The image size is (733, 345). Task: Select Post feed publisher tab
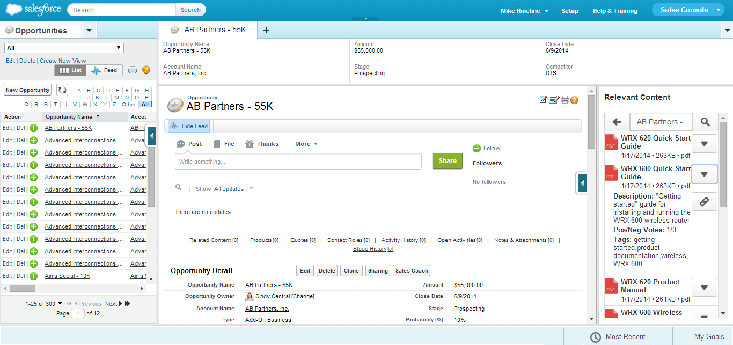(x=189, y=144)
